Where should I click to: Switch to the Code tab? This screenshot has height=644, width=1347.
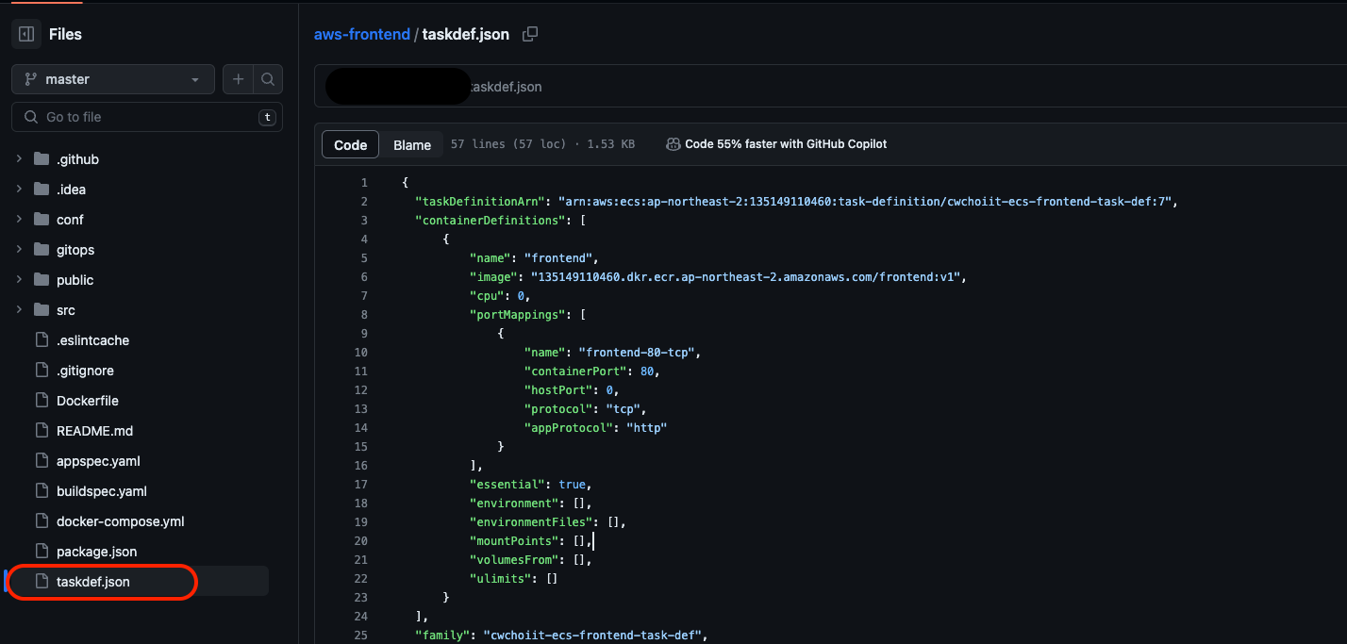pyautogui.click(x=351, y=144)
